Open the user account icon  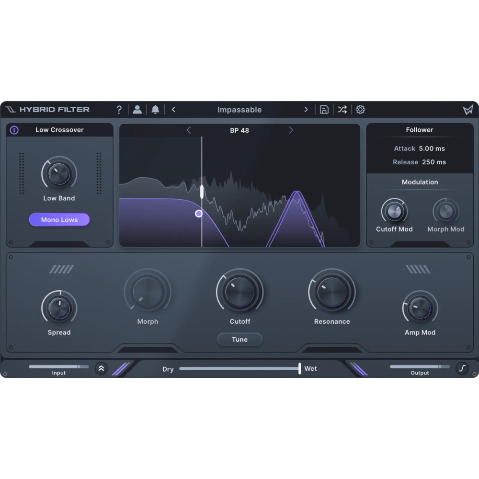137,109
